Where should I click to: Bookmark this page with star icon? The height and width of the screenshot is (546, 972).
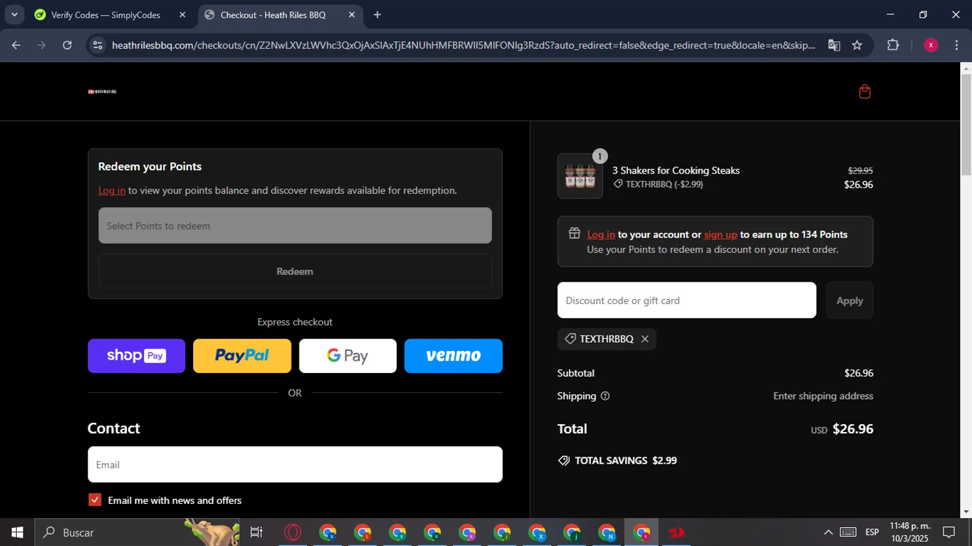tap(857, 45)
